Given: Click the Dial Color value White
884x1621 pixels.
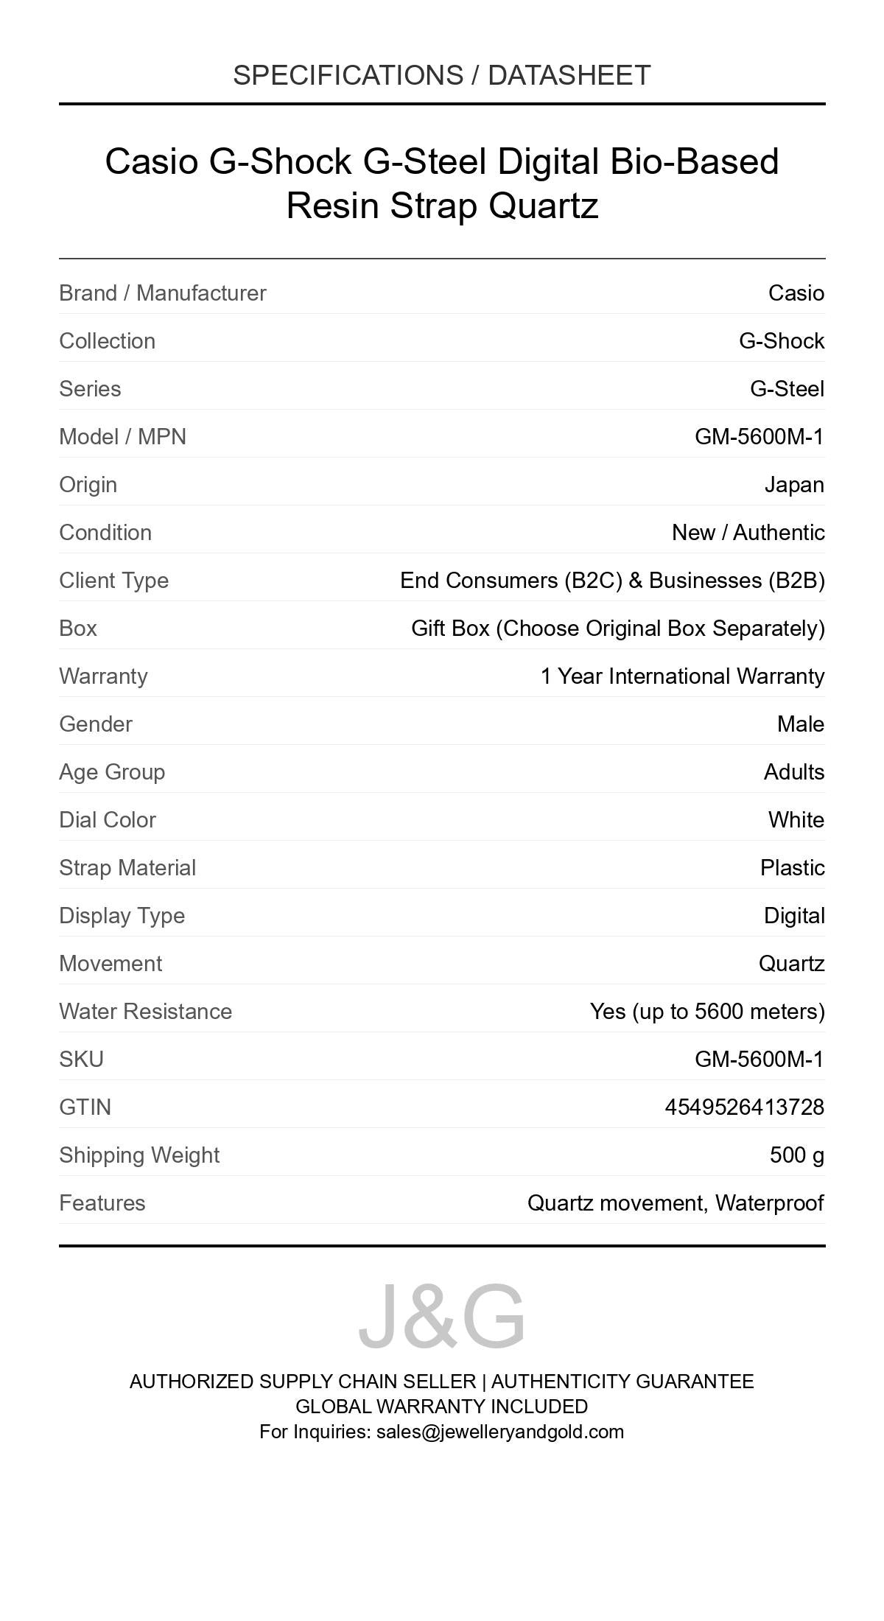Looking at the screenshot, I should coord(796,820).
